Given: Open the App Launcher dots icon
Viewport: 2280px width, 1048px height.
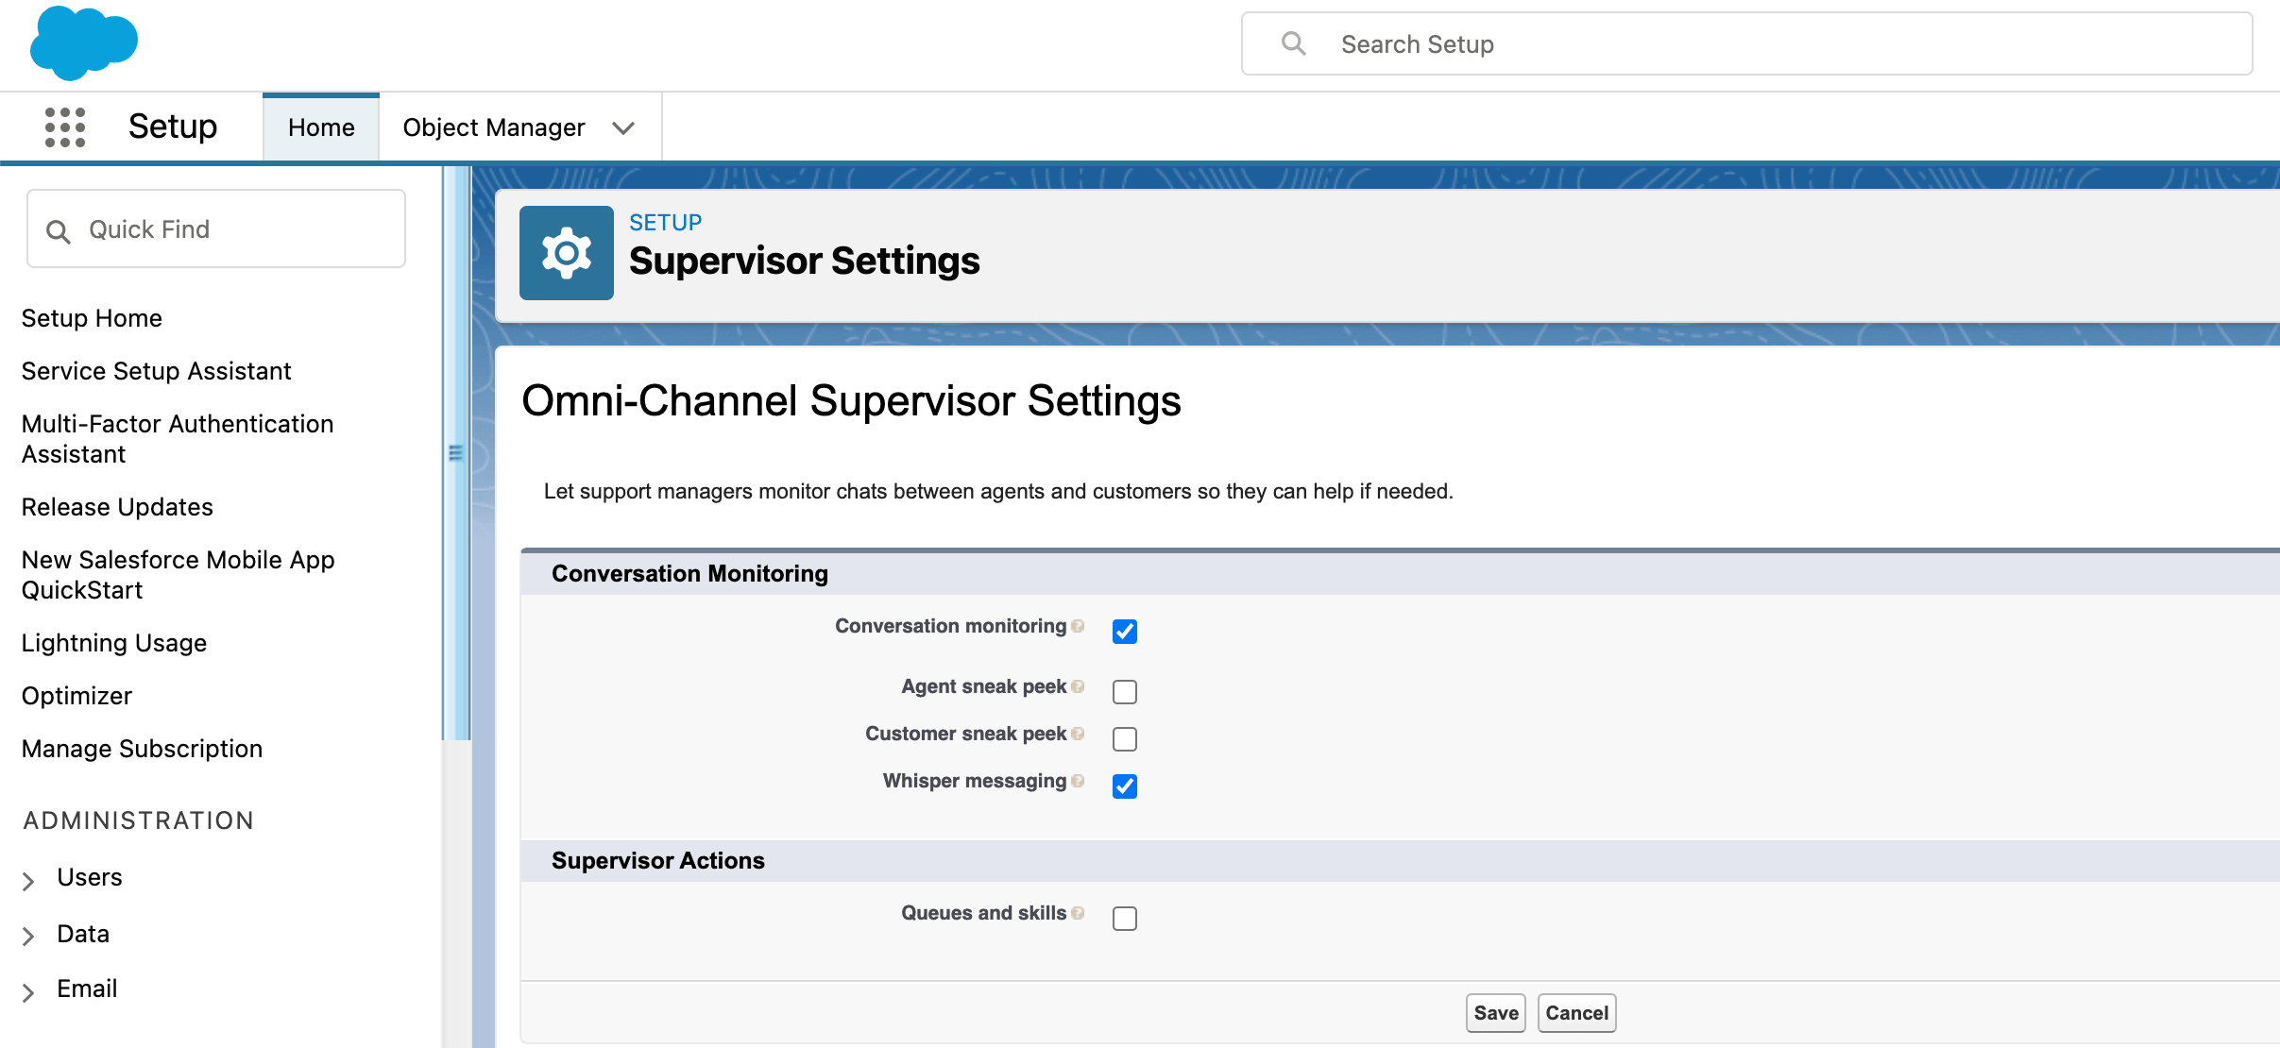Looking at the screenshot, I should 65,127.
